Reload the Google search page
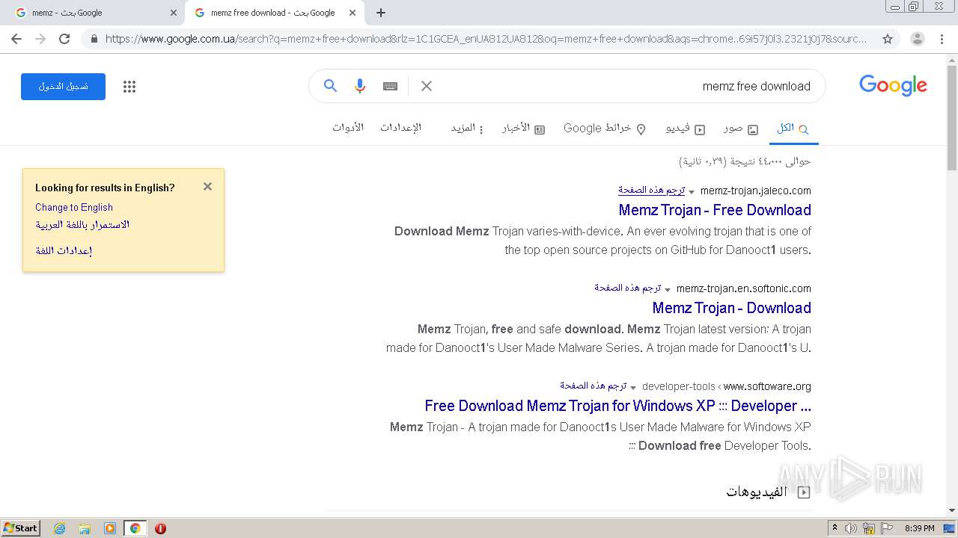The image size is (958, 538). [64, 39]
